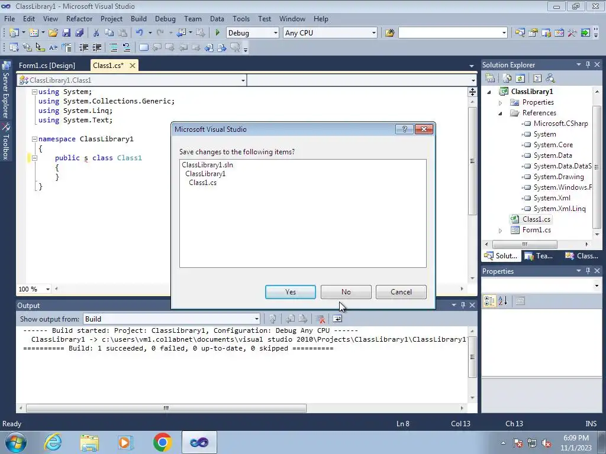Viewport: 606px width, 454px height.
Task: Open Google Chrome from the taskbar
Action: 163,442
